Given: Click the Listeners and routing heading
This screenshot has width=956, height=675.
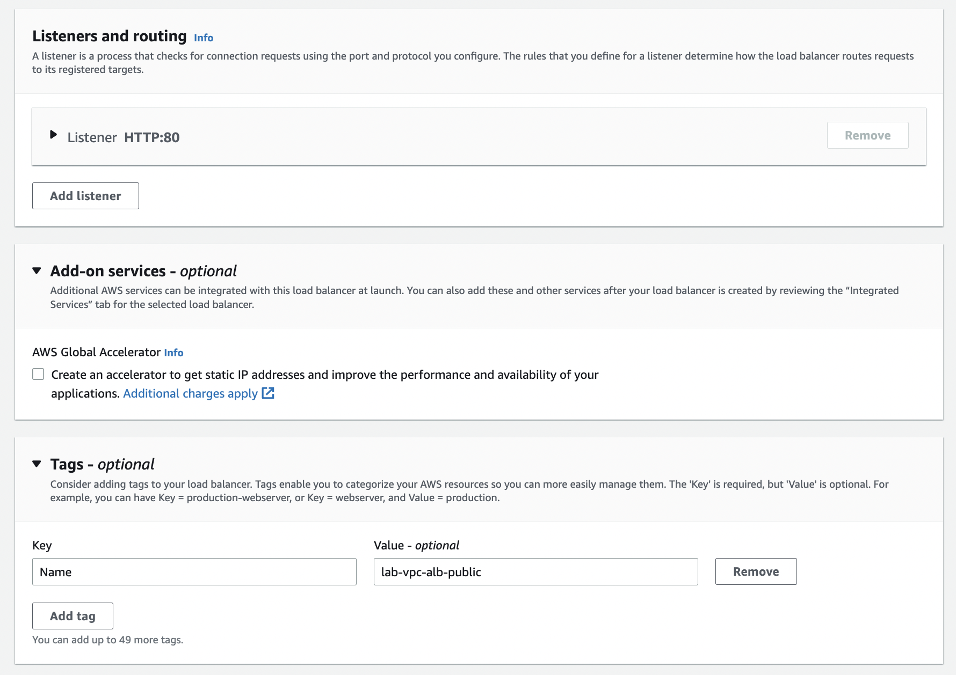Looking at the screenshot, I should click(109, 36).
